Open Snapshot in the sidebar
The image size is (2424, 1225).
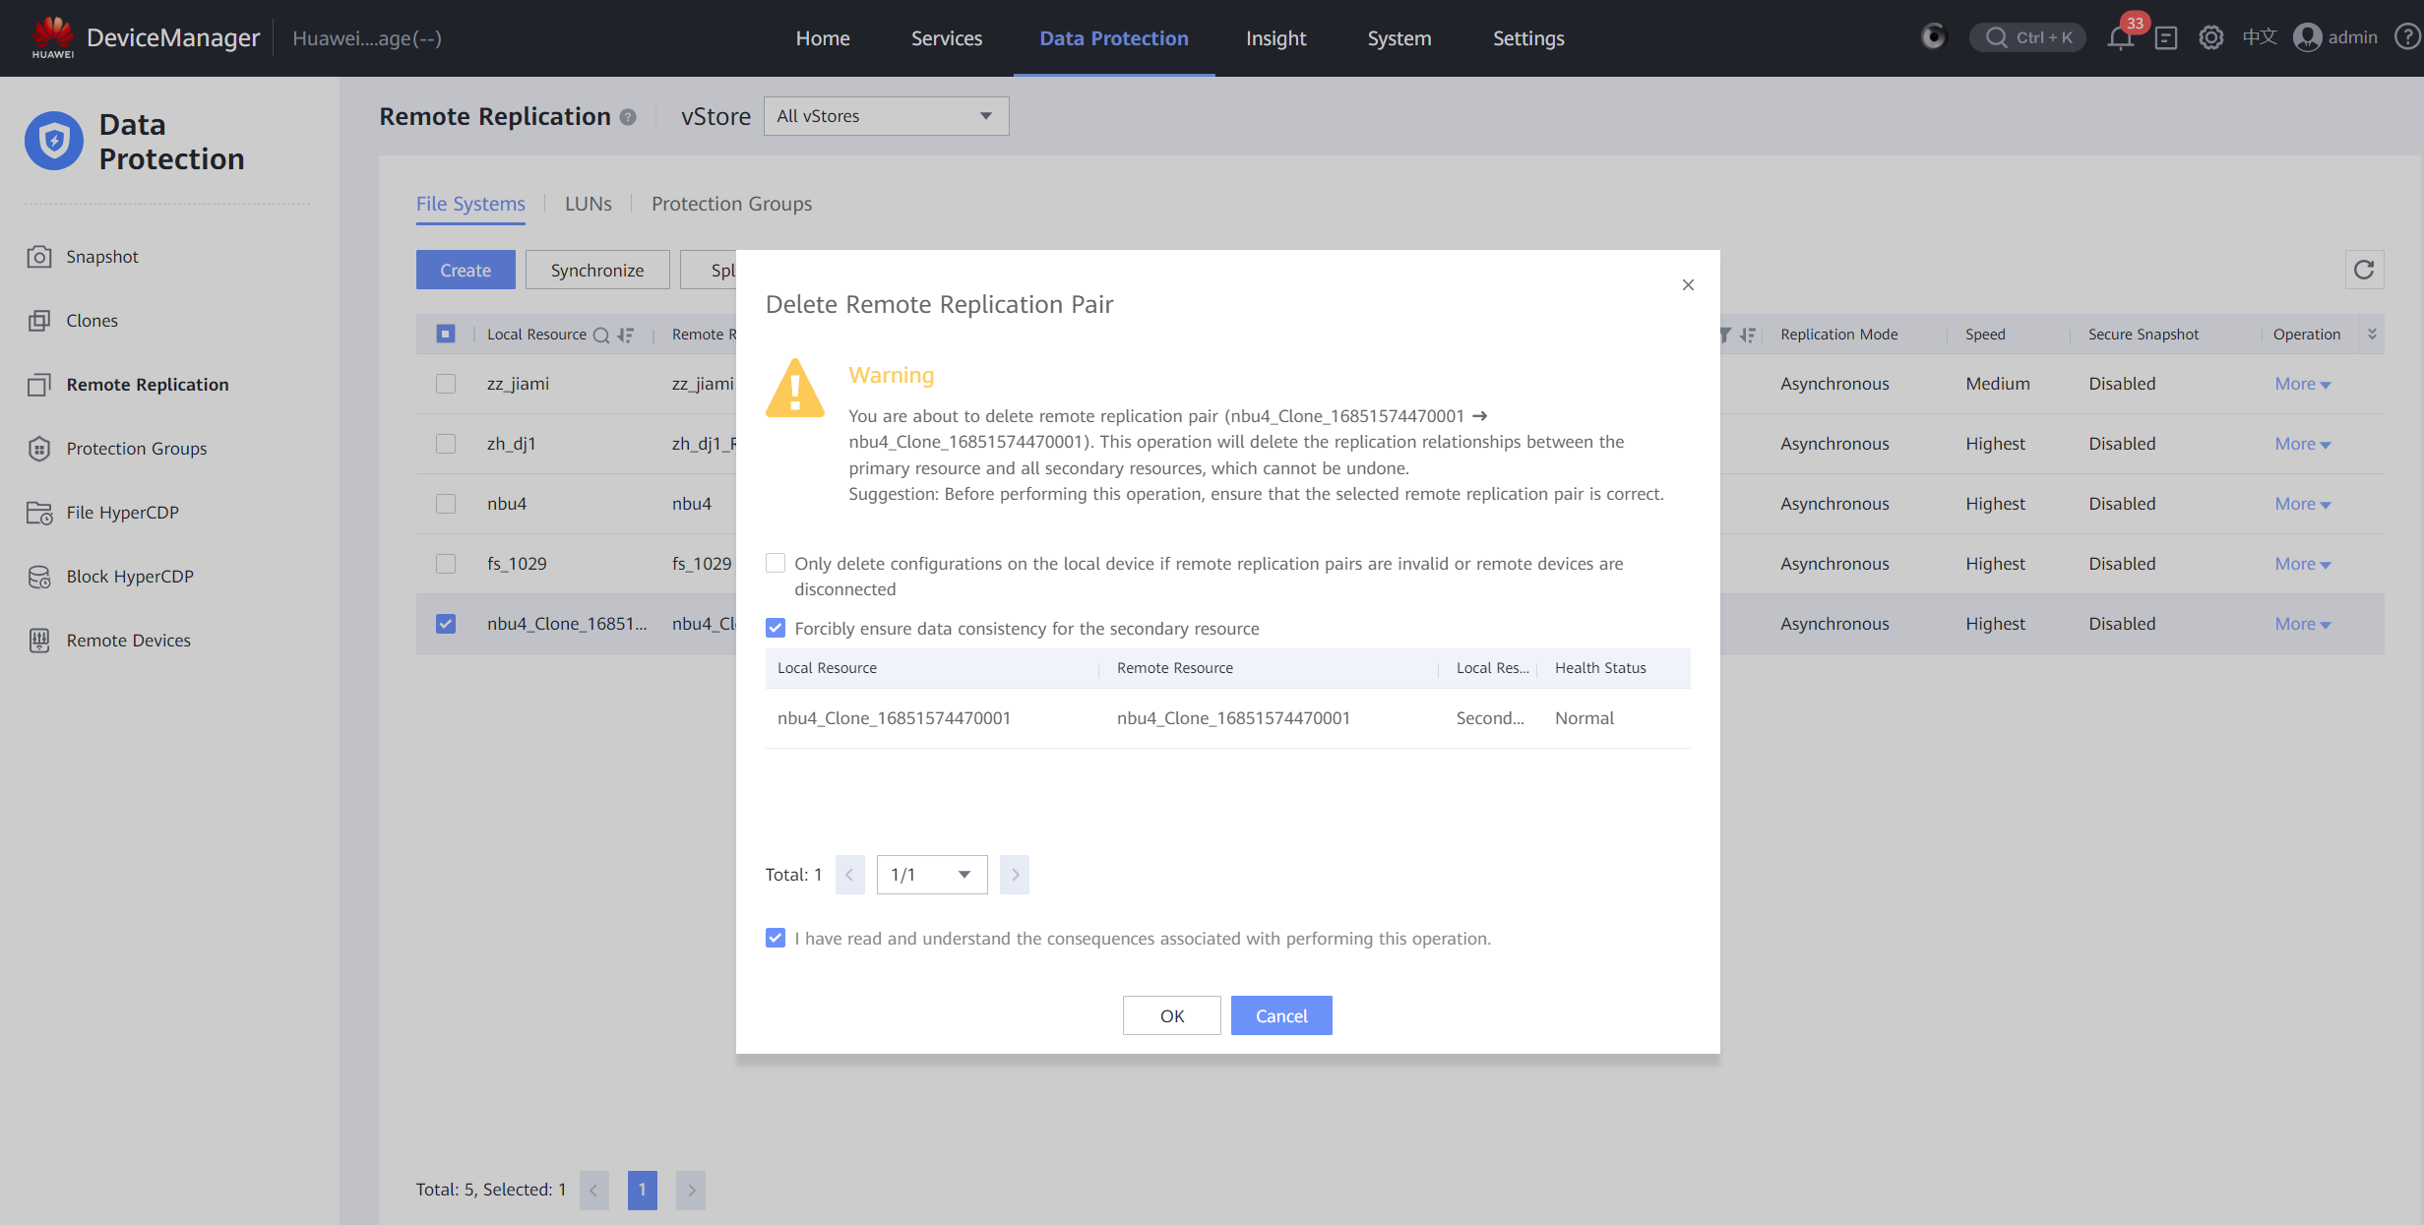[x=102, y=257]
